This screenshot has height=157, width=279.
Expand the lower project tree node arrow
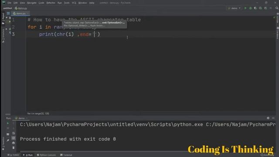pos(7,29)
